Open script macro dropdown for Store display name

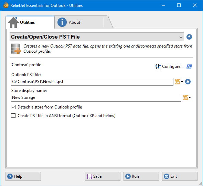pyautogui.click(x=186, y=97)
